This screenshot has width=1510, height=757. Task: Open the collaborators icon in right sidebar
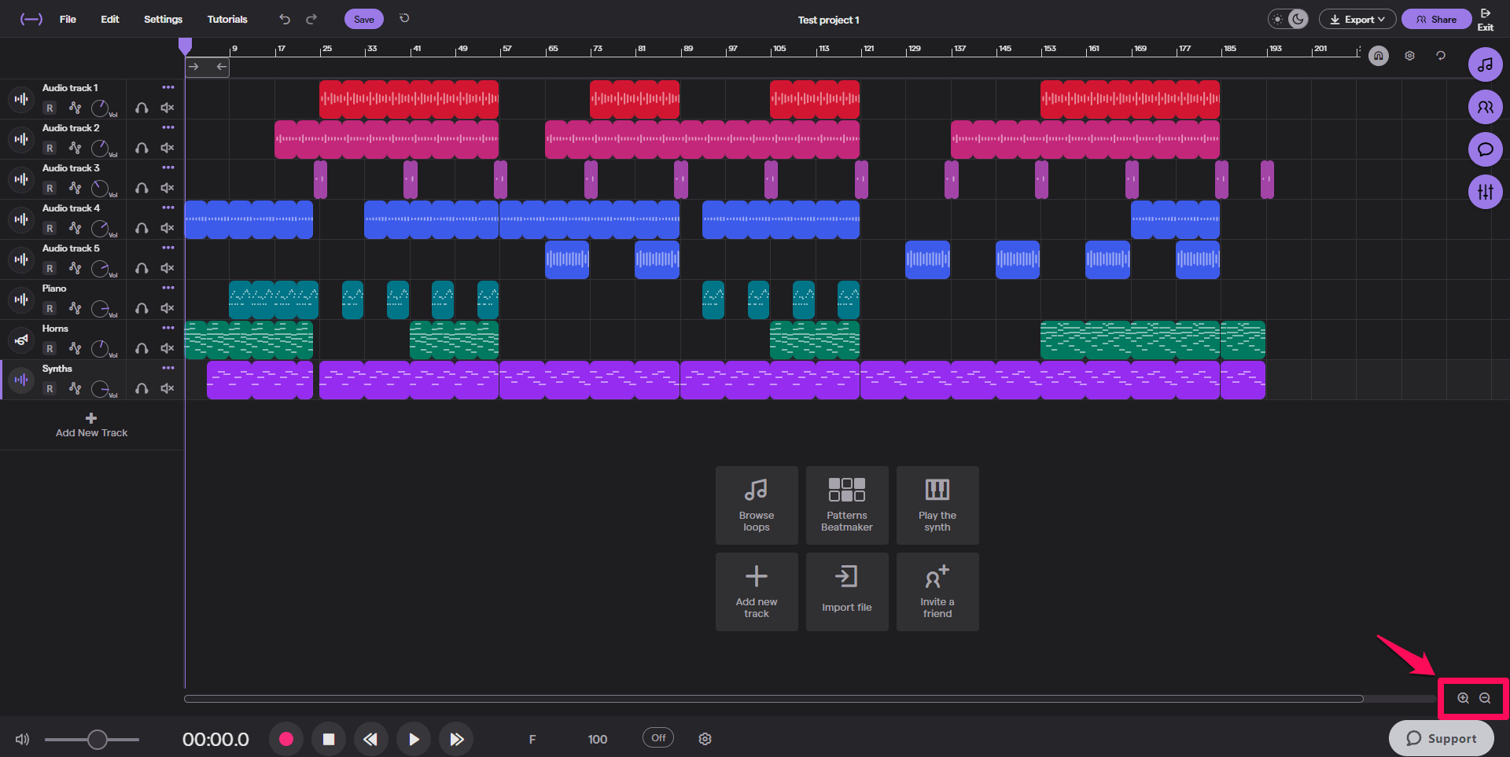pos(1486,107)
